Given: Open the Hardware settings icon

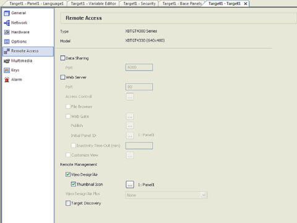Looking at the screenshot, I should 7,32.
